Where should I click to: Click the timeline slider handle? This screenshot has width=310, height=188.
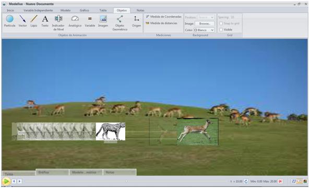coord(126,181)
